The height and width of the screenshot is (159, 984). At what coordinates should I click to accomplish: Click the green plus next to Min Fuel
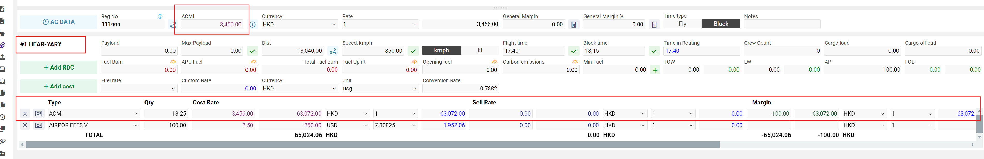pos(655,70)
